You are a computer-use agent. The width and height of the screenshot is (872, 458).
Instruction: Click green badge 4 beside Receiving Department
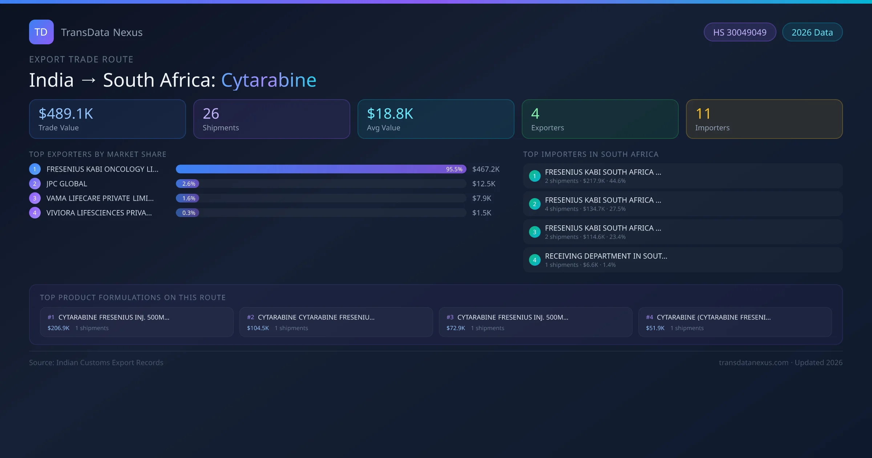(534, 260)
